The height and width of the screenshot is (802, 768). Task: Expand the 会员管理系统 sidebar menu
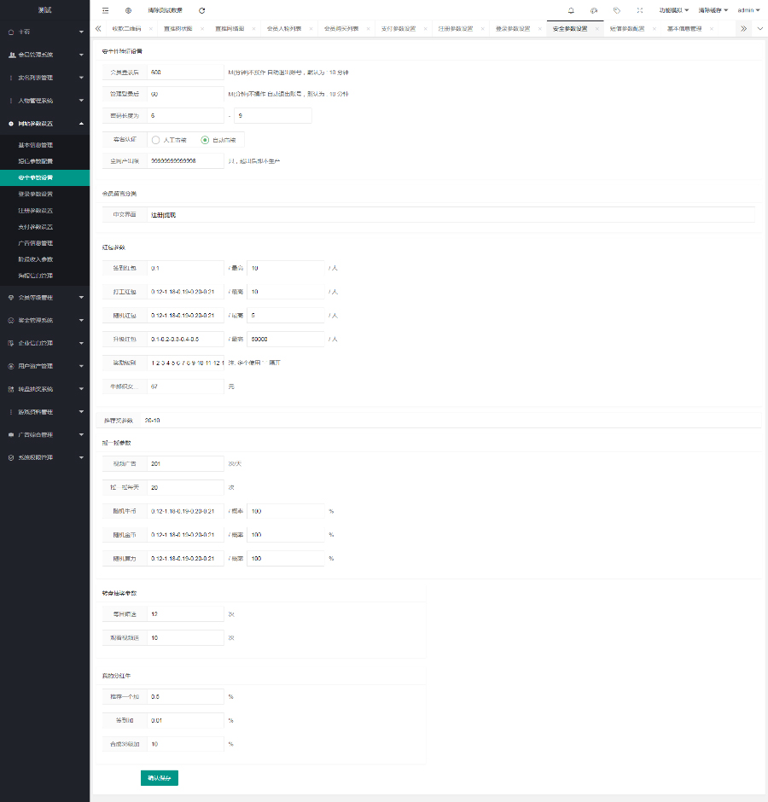point(44,55)
